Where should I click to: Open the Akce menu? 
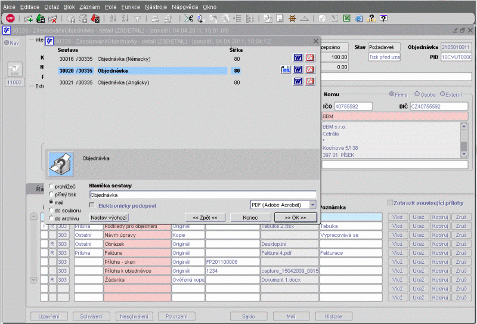[x=9, y=7]
